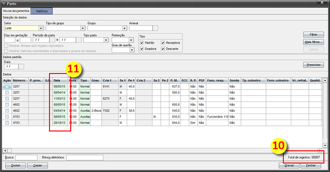Open the Animal lookup button

point(155,28)
